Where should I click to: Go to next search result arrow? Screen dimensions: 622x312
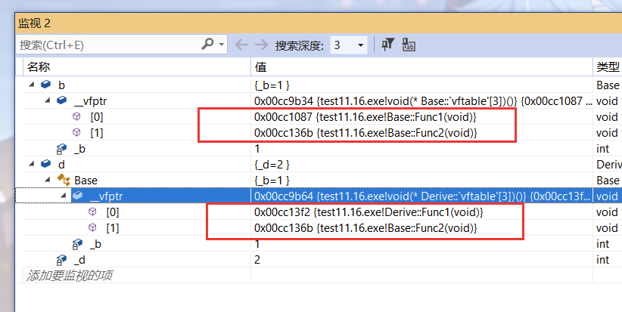tap(261, 45)
